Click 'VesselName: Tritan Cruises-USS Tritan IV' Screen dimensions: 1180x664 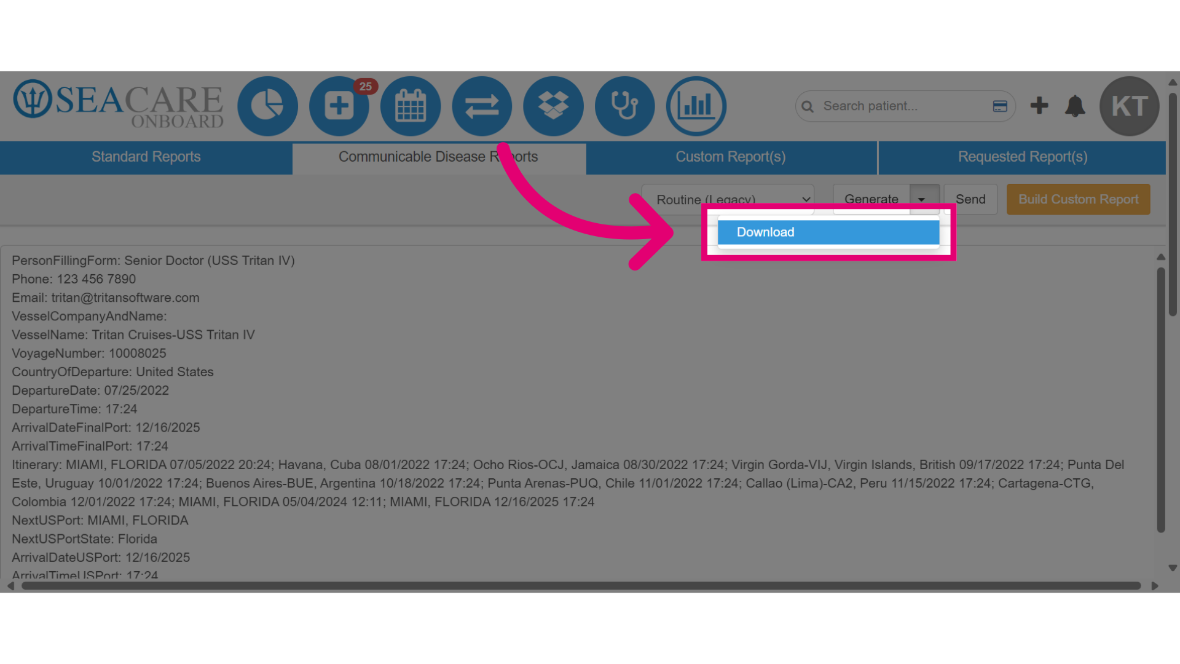pyautogui.click(x=133, y=335)
